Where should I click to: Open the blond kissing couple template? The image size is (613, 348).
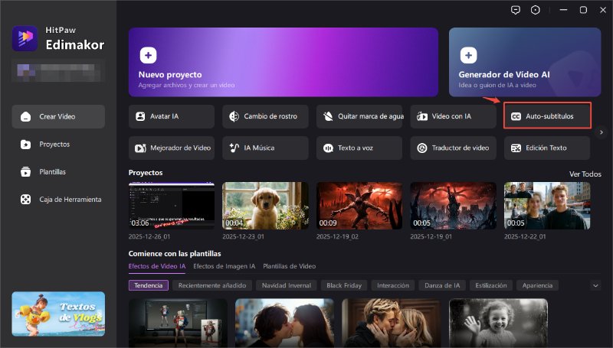click(x=392, y=323)
